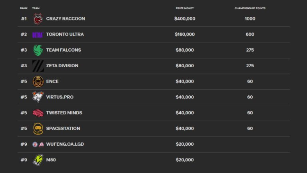Click the Crazy Raccoon team logo
The width and height of the screenshot is (307, 173).
tap(38, 19)
